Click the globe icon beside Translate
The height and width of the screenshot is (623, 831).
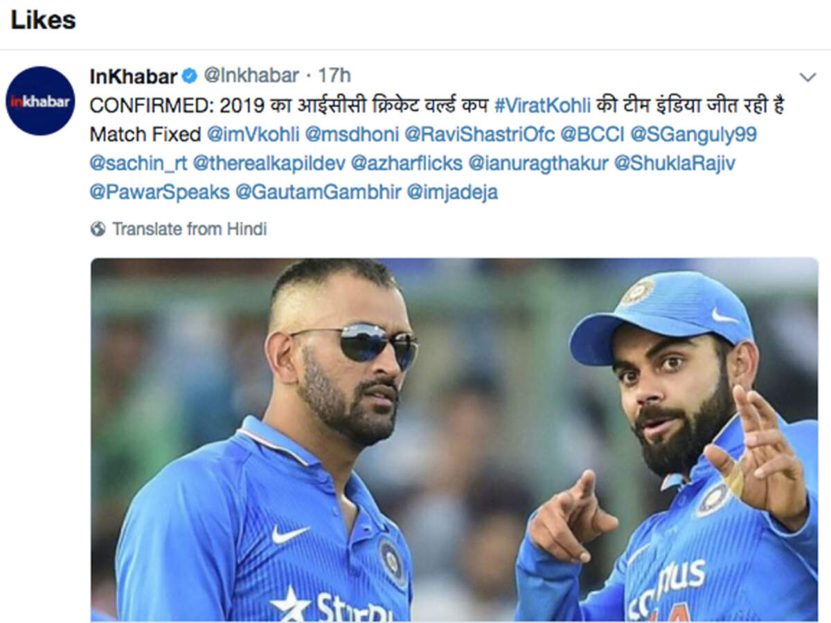coord(98,229)
